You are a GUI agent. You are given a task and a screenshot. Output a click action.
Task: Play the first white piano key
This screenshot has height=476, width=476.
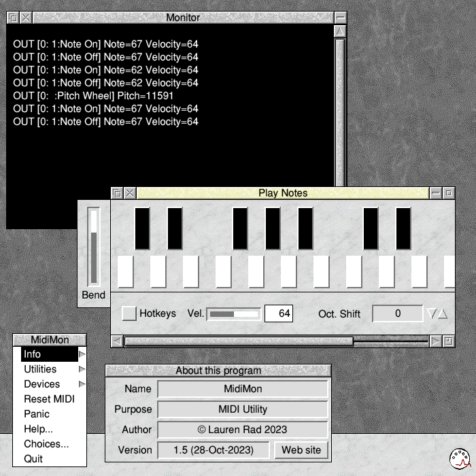click(125, 271)
